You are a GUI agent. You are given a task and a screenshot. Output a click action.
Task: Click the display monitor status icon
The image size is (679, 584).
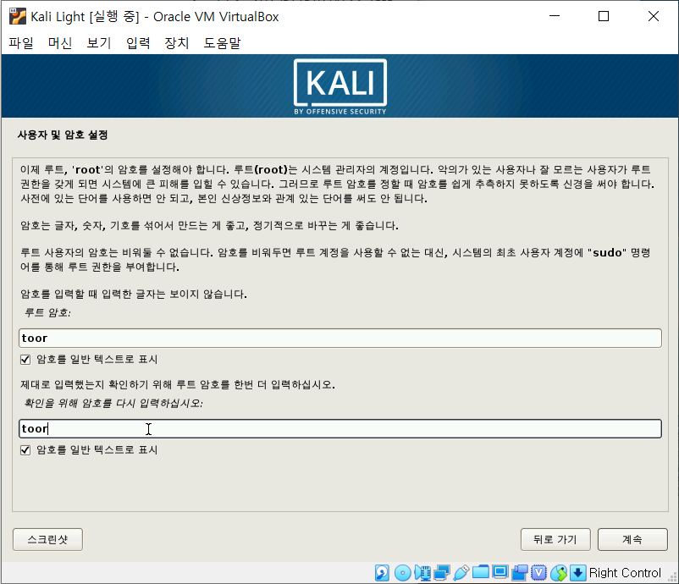[x=500, y=573]
